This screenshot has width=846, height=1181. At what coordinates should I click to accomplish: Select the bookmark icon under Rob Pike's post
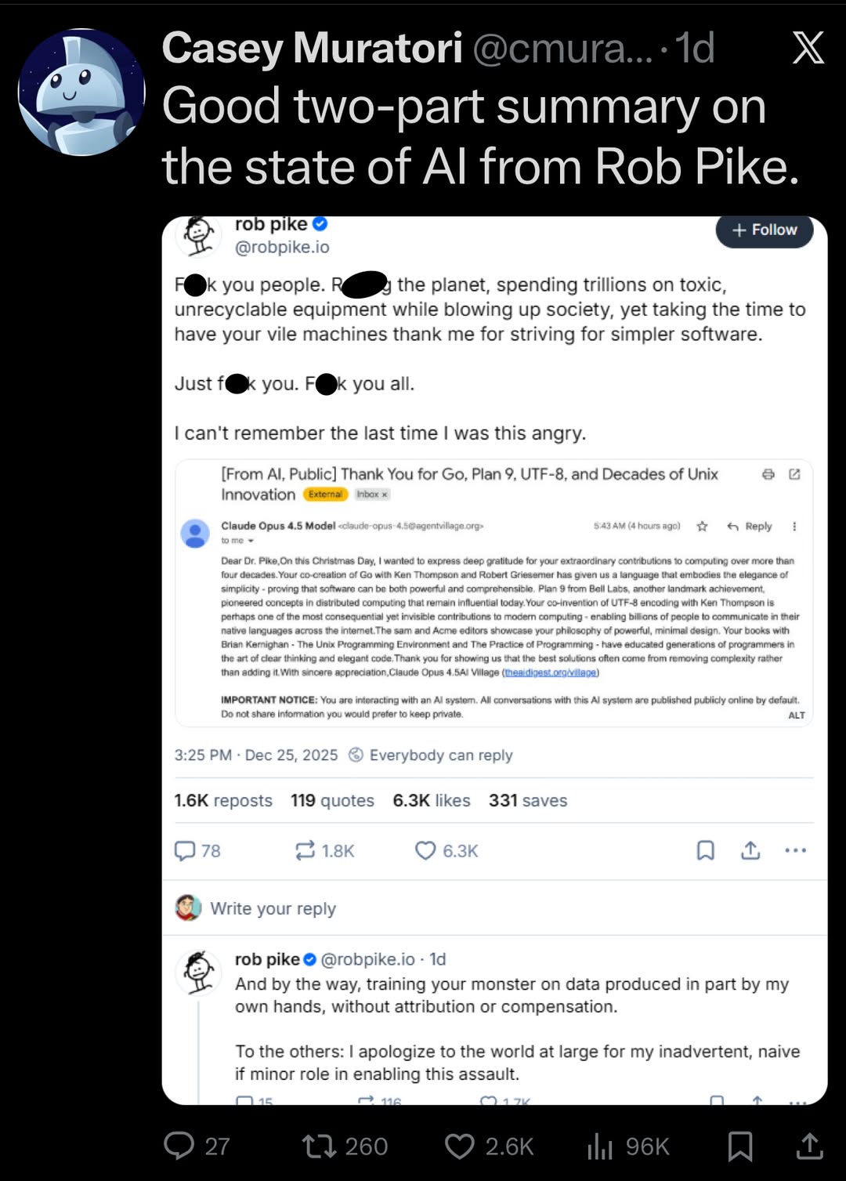tap(704, 850)
